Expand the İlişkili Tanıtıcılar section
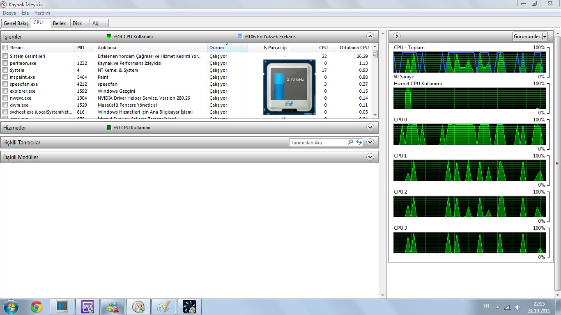561x315 pixels. (370, 142)
